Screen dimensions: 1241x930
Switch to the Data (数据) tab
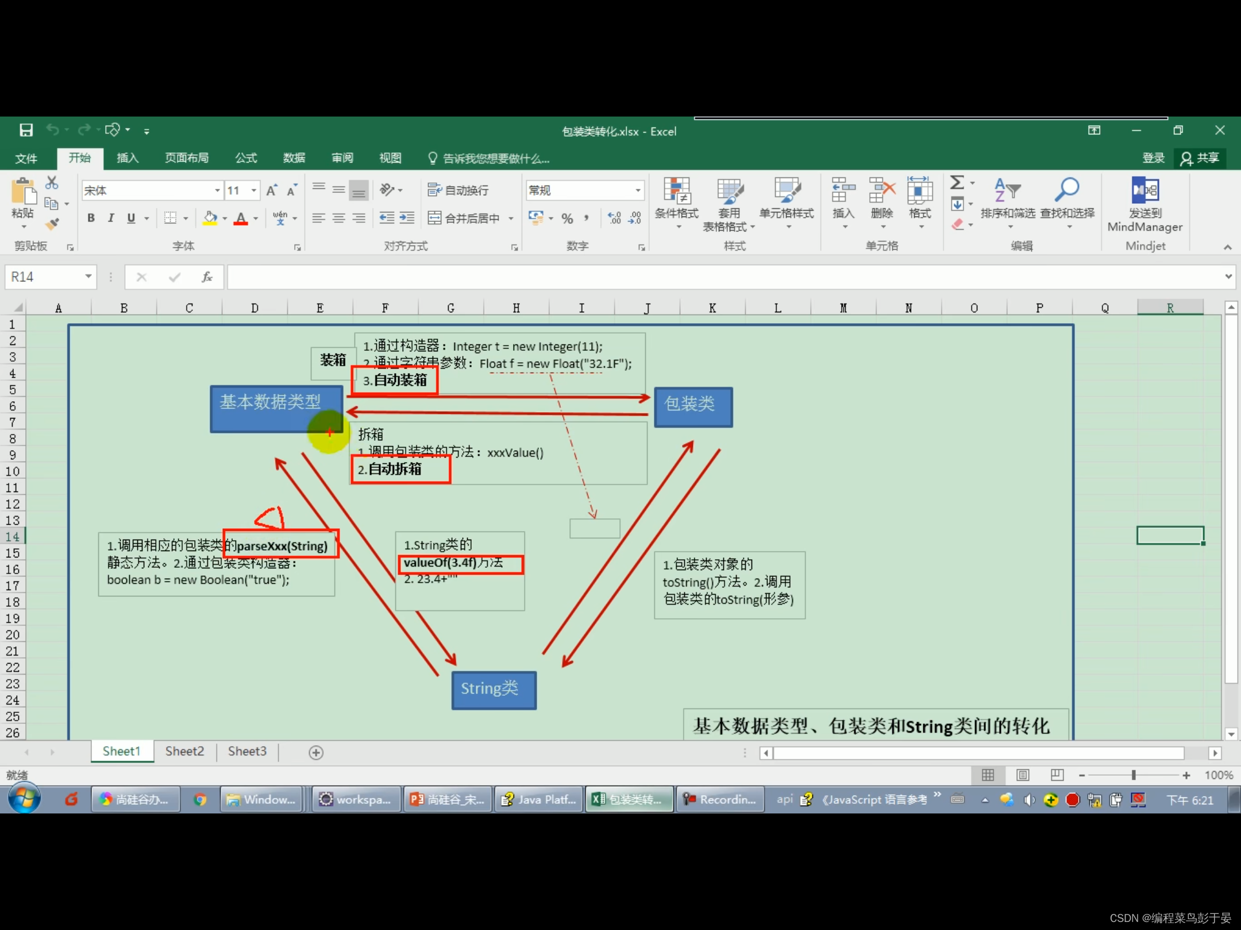pyautogui.click(x=294, y=158)
